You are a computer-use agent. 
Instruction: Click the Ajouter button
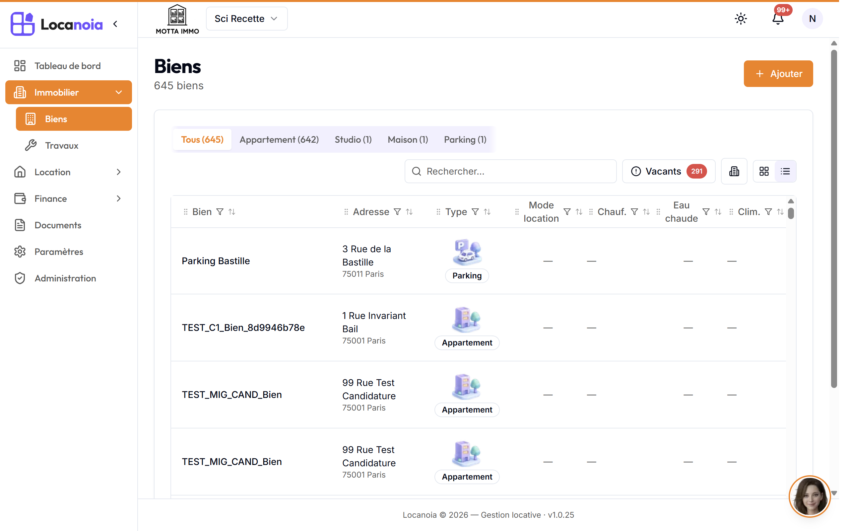point(778,74)
